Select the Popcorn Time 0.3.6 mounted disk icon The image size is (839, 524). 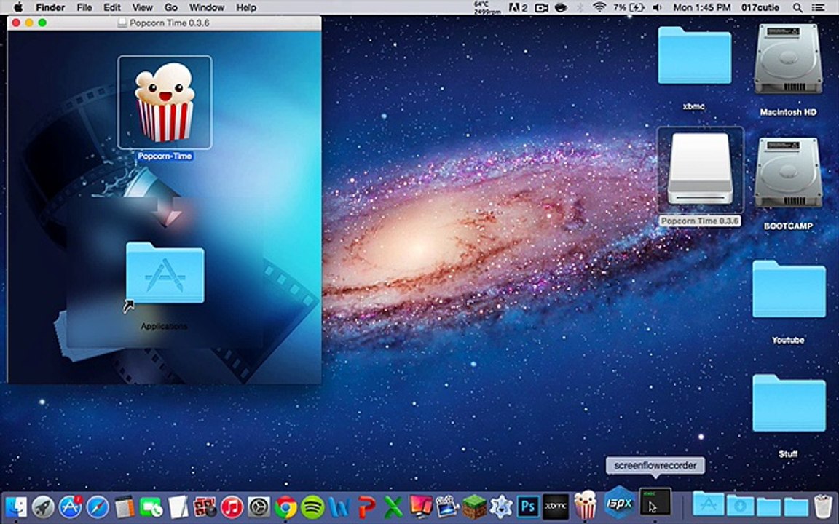pyautogui.click(x=700, y=168)
